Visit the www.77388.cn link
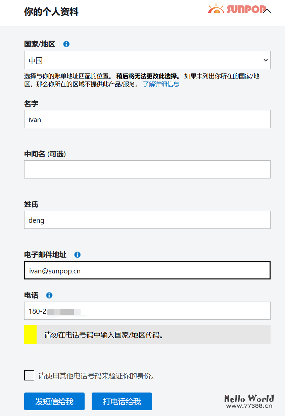Viewport: 285px width, 416px height. click(x=250, y=406)
